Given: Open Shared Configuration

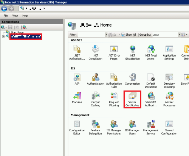Looking at the screenshot, I should pyautogui.click(x=169, y=128).
